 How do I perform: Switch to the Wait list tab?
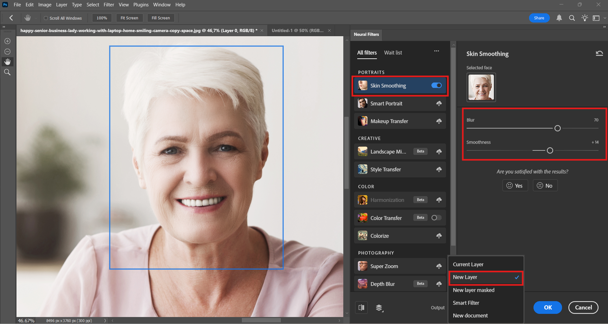pos(393,53)
